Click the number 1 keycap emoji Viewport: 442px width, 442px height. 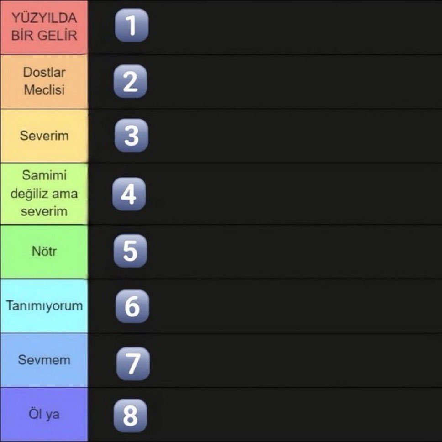(132, 25)
